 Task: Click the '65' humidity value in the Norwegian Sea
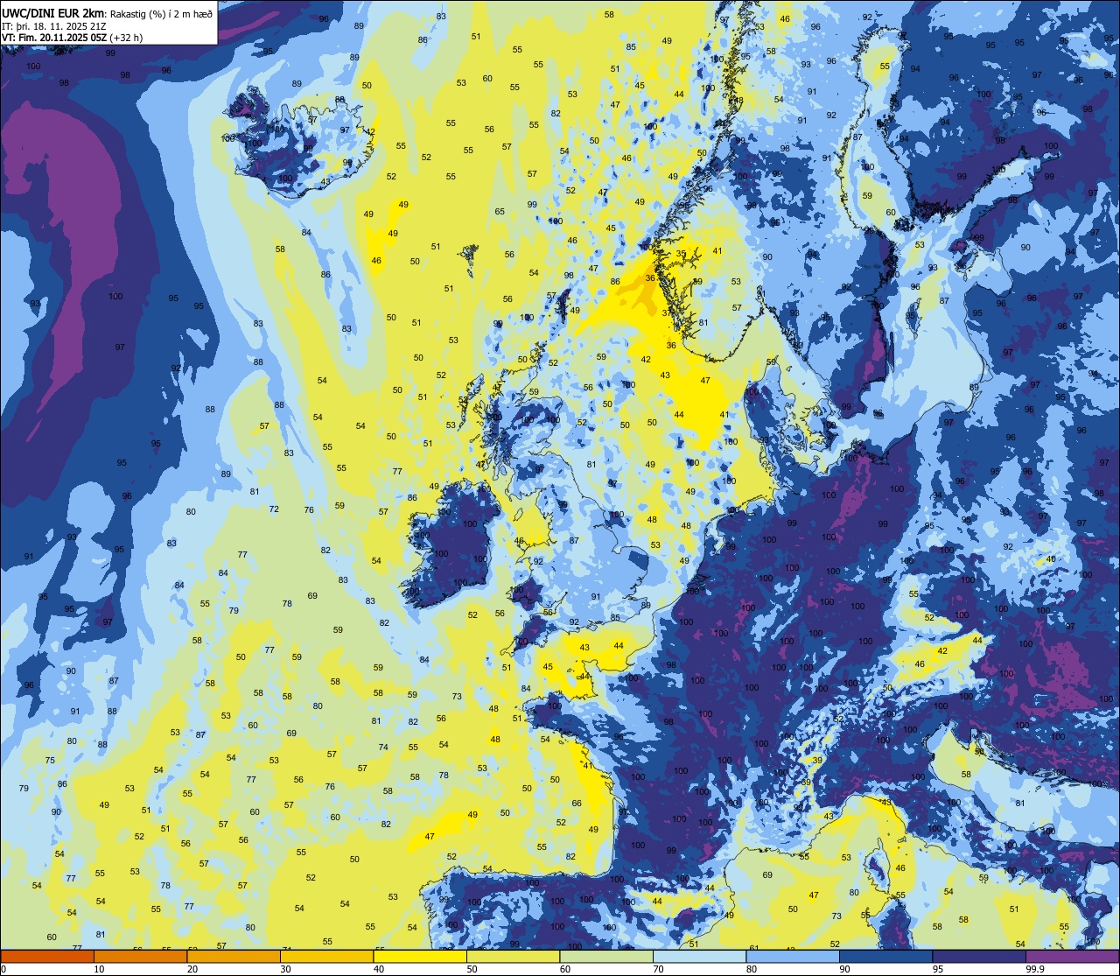500,211
